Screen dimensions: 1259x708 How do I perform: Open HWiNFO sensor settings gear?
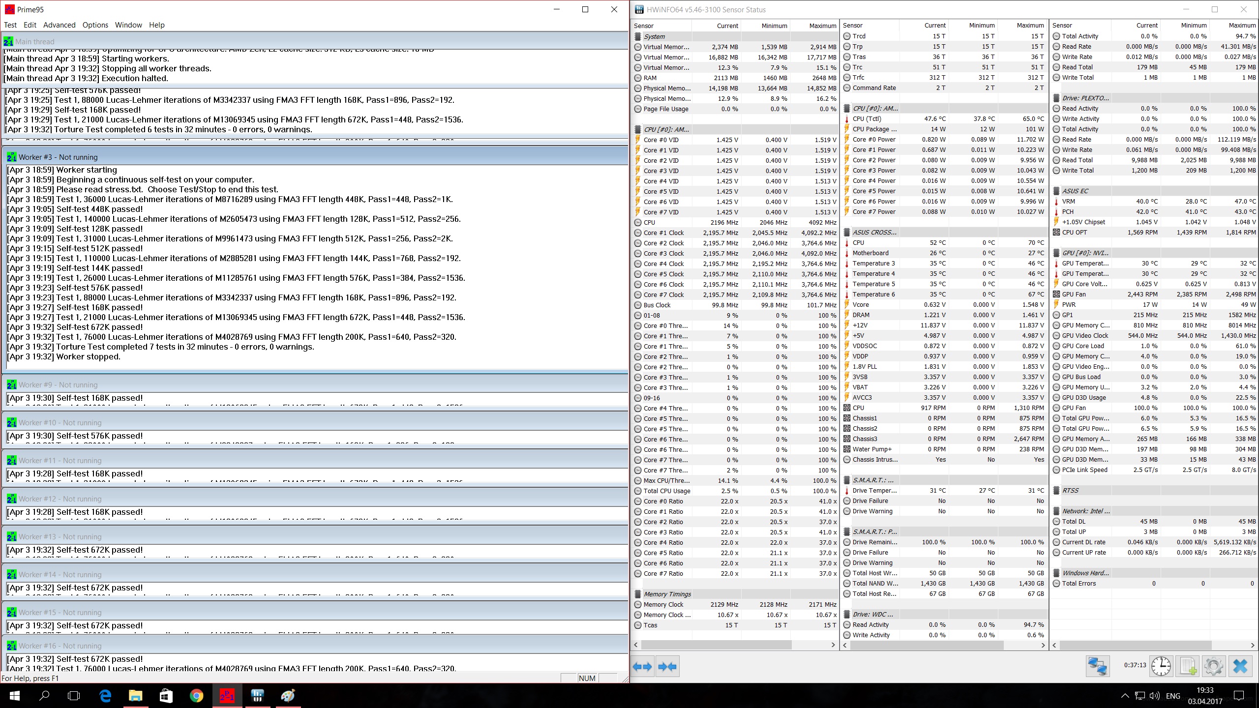1213,666
